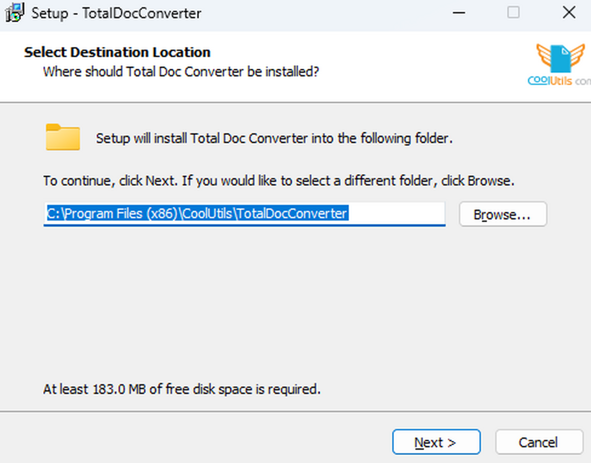The image size is (591, 463).
Task: Click the 'Setup will install Total Doc Converter' text
Action: pyautogui.click(x=274, y=139)
